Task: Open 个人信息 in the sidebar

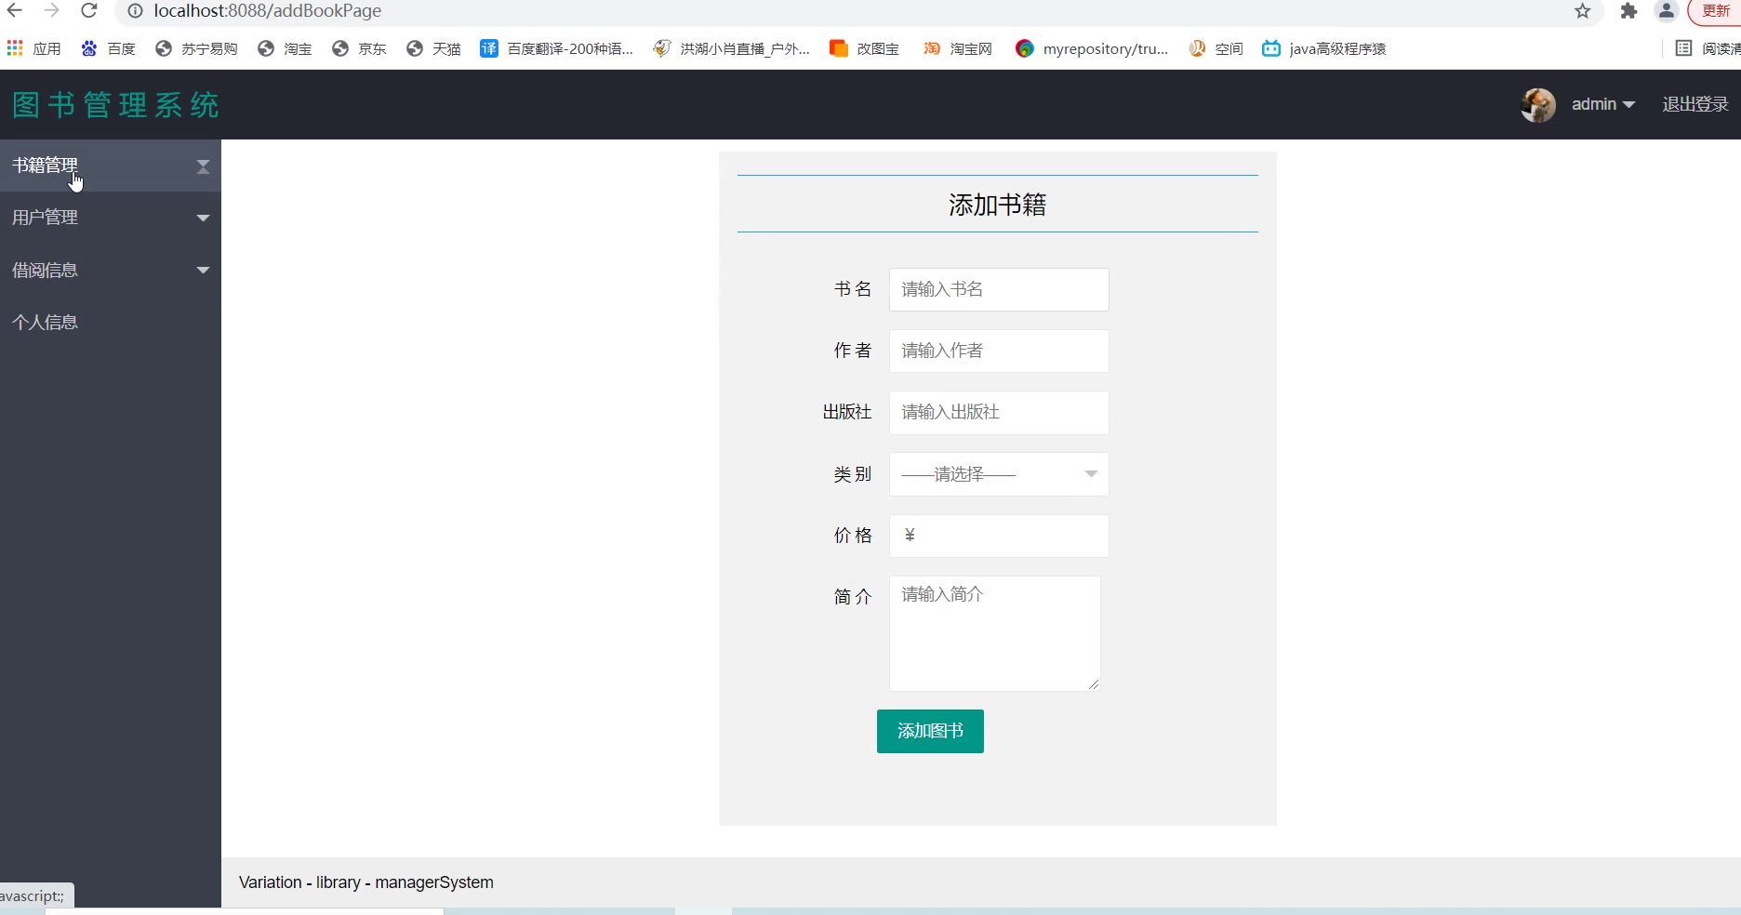Action: point(111,323)
